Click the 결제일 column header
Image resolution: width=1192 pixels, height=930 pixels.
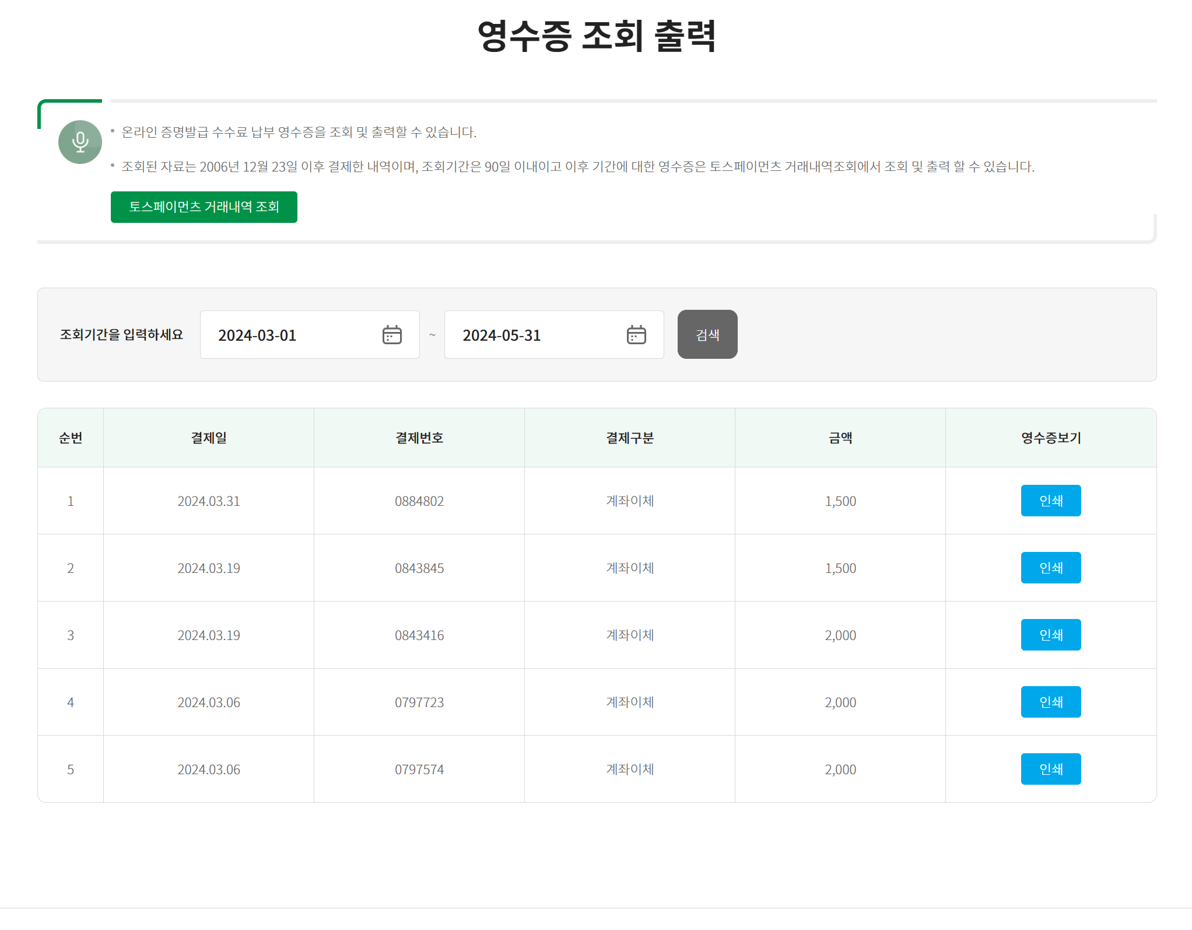[209, 438]
